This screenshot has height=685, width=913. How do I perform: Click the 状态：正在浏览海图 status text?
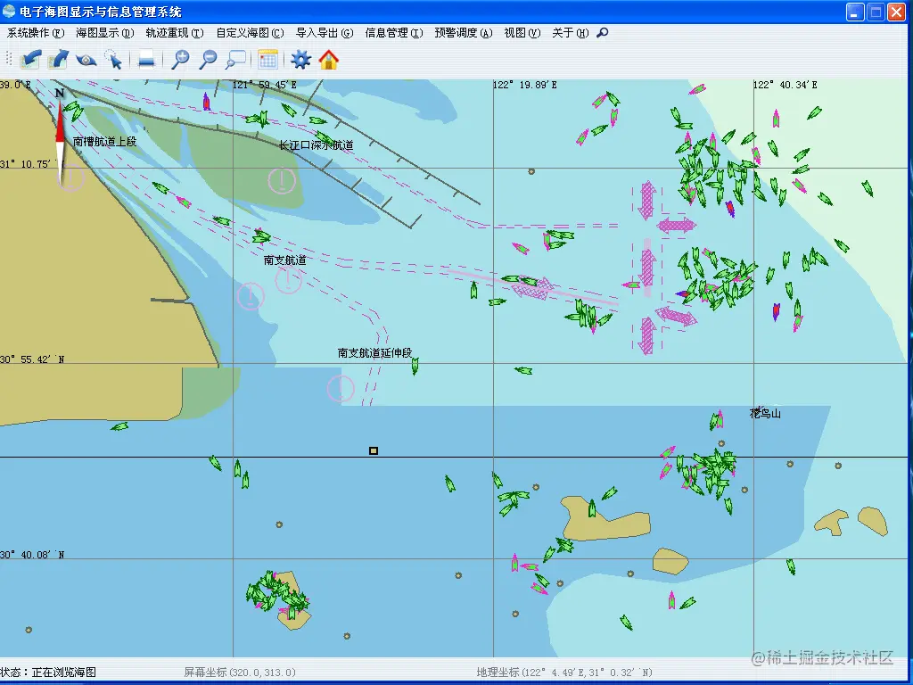[48, 673]
